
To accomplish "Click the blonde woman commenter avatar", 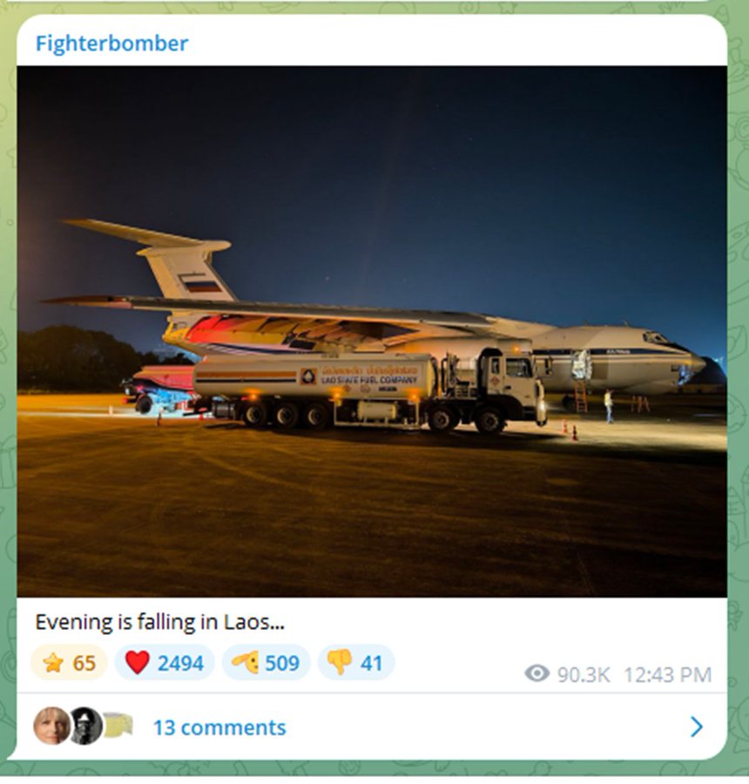I will point(52,726).
